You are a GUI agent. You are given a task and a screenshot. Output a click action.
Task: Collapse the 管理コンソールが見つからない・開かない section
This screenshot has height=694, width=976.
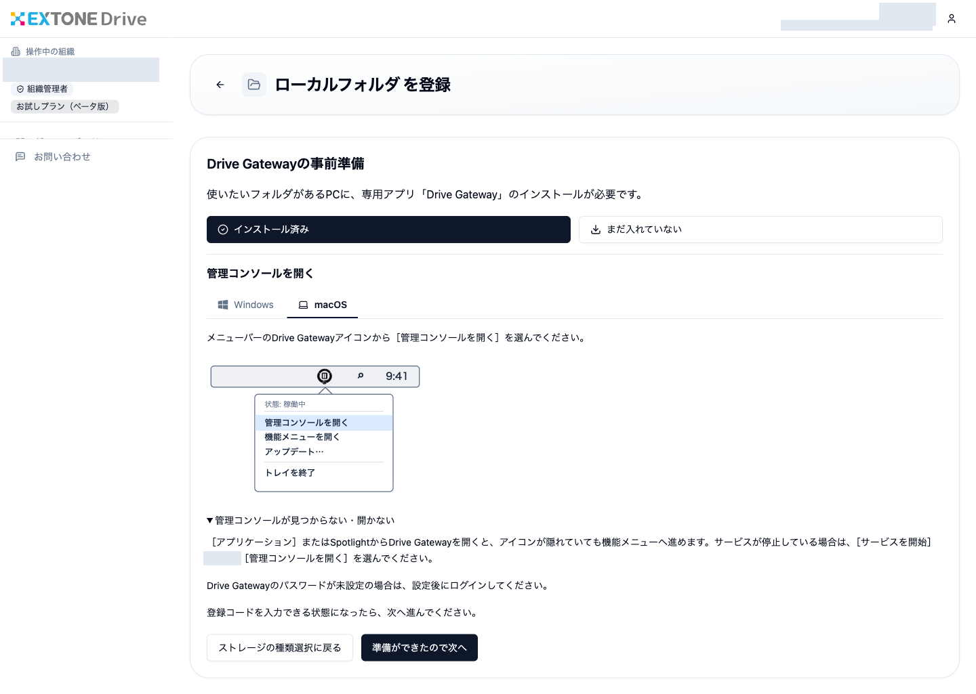point(300,520)
